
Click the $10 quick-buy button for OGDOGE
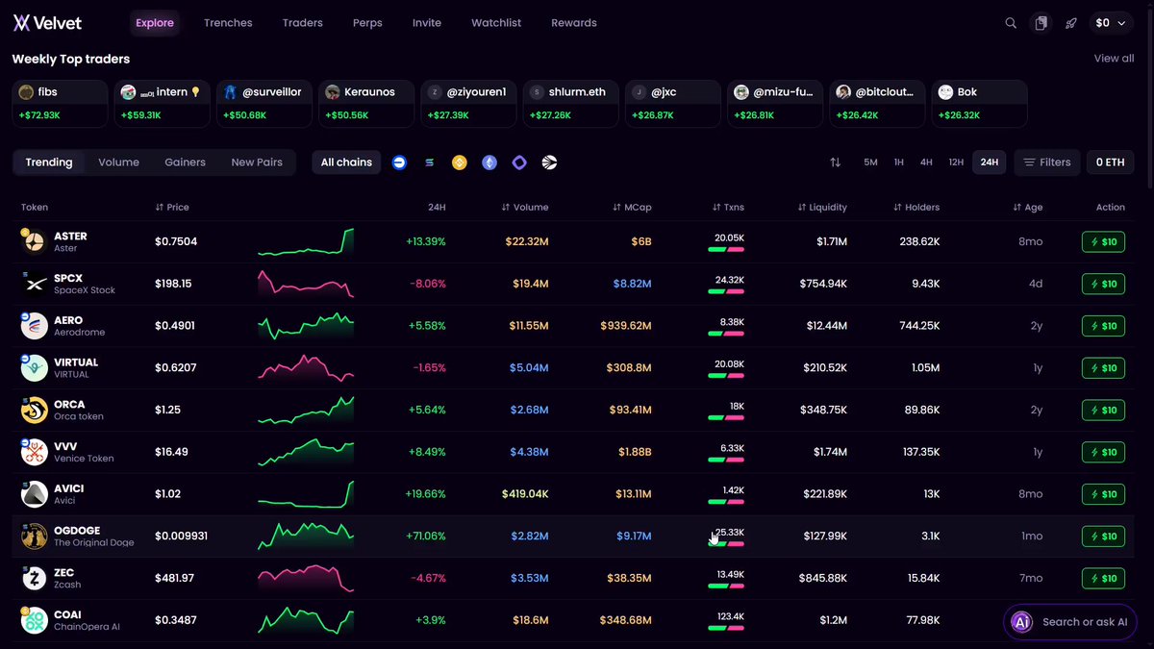[1103, 537]
